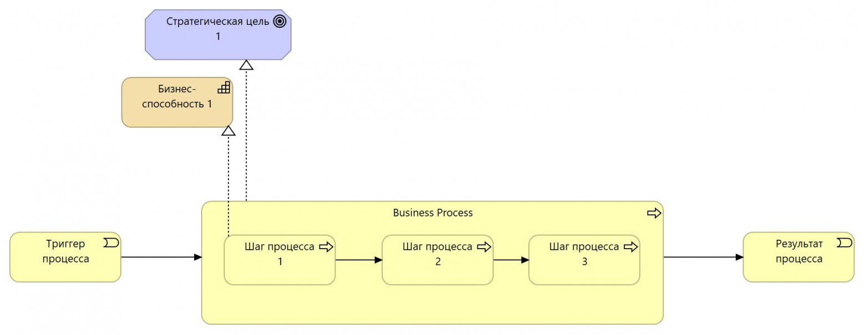Image resolution: width=865 pixels, height=335 pixels.
Task: Click the arrow between Шаг процесса 1 and 2
Action: 359,260
